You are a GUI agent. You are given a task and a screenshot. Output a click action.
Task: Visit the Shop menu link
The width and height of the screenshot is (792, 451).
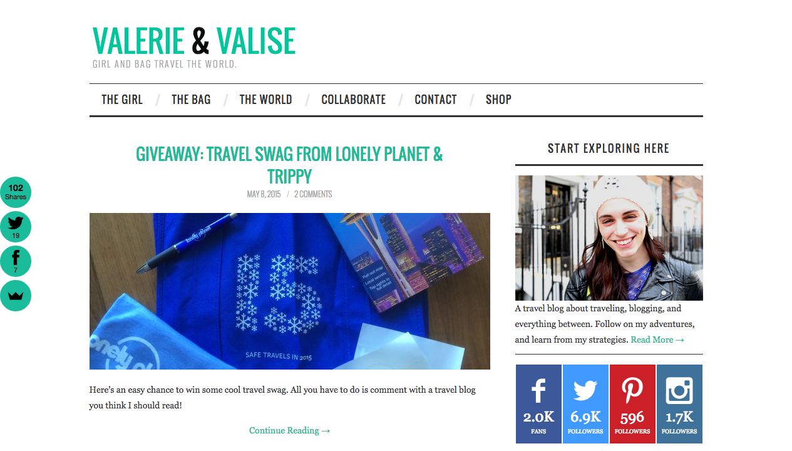point(498,100)
